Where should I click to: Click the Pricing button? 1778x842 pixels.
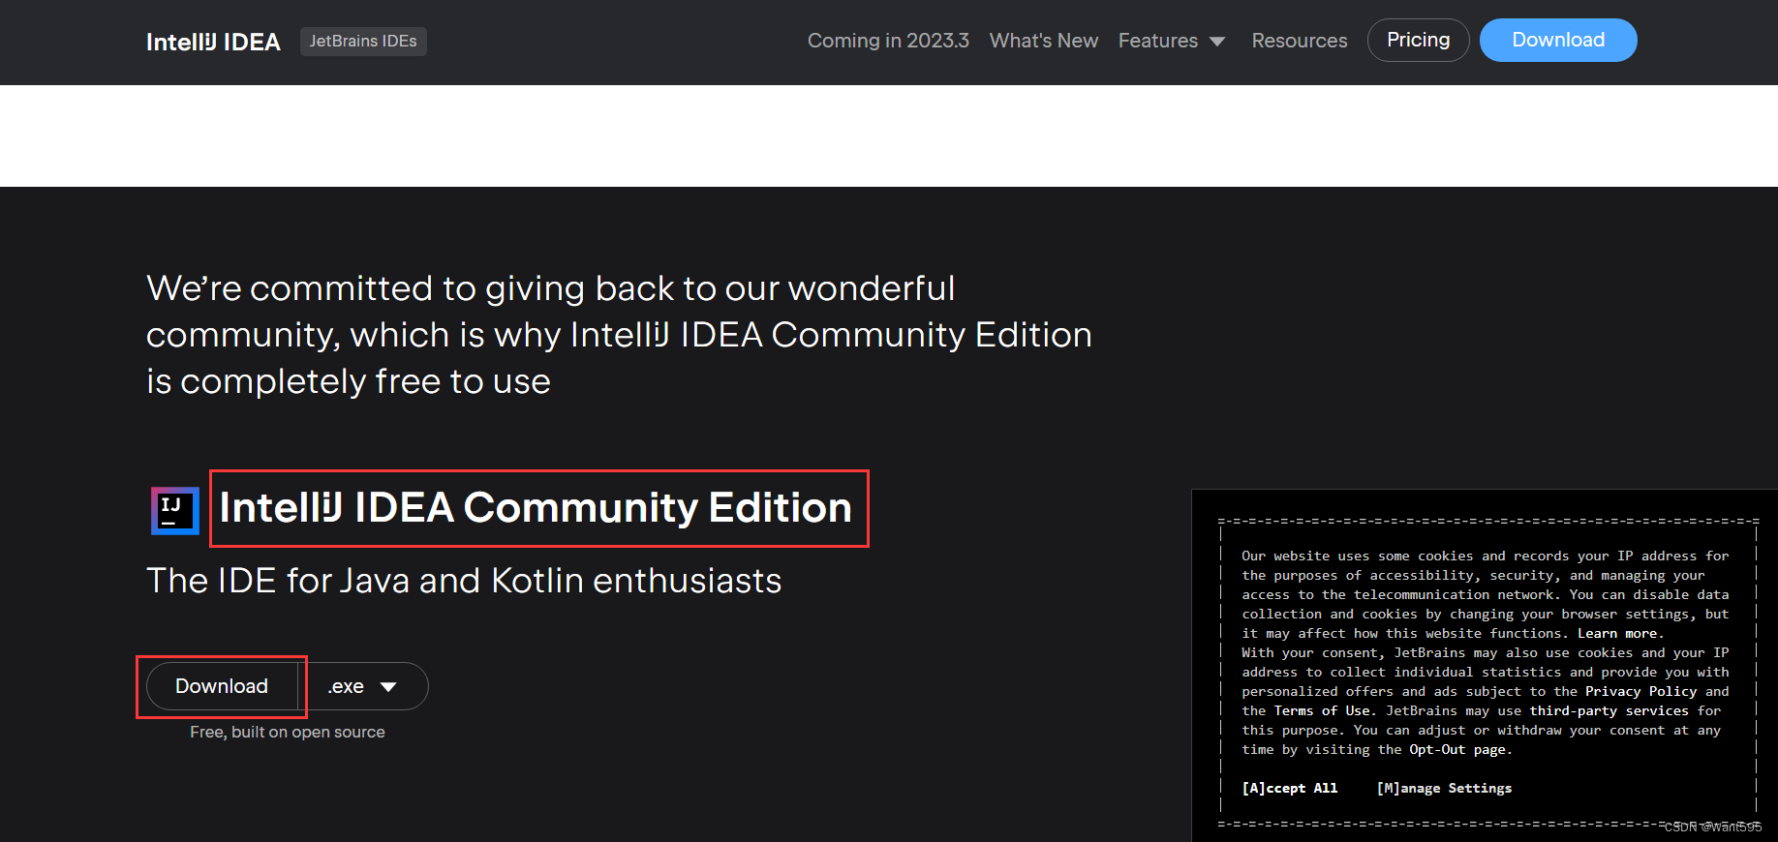click(x=1418, y=40)
